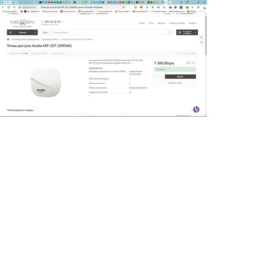Decrease quantity with minus button
The width and height of the screenshot is (265, 265).
click(156, 76)
